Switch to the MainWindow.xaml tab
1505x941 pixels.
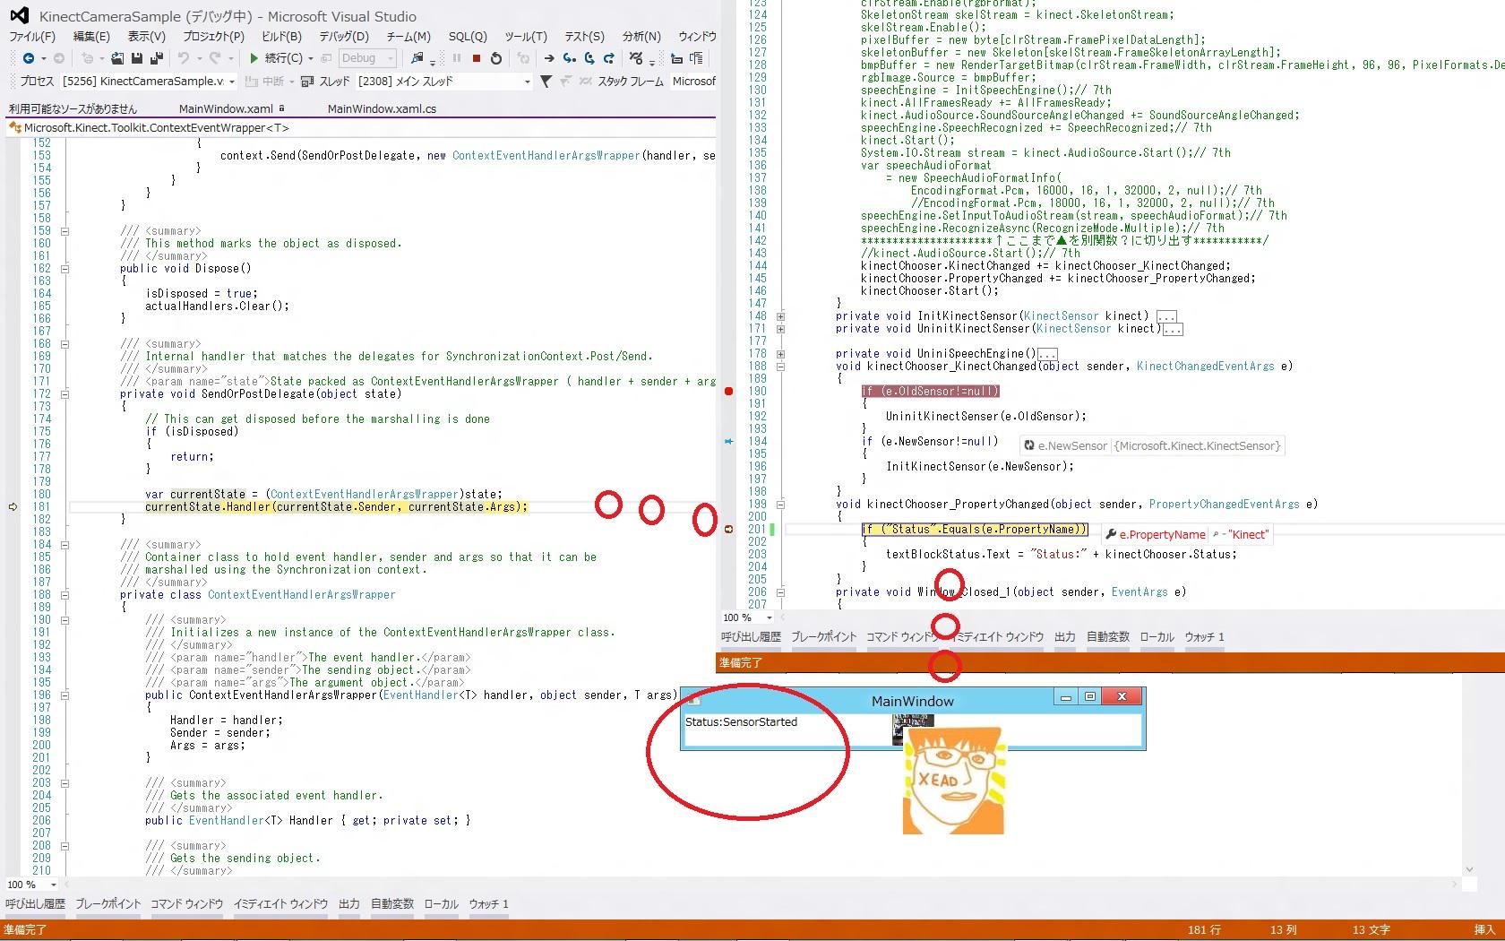coord(226,108)
